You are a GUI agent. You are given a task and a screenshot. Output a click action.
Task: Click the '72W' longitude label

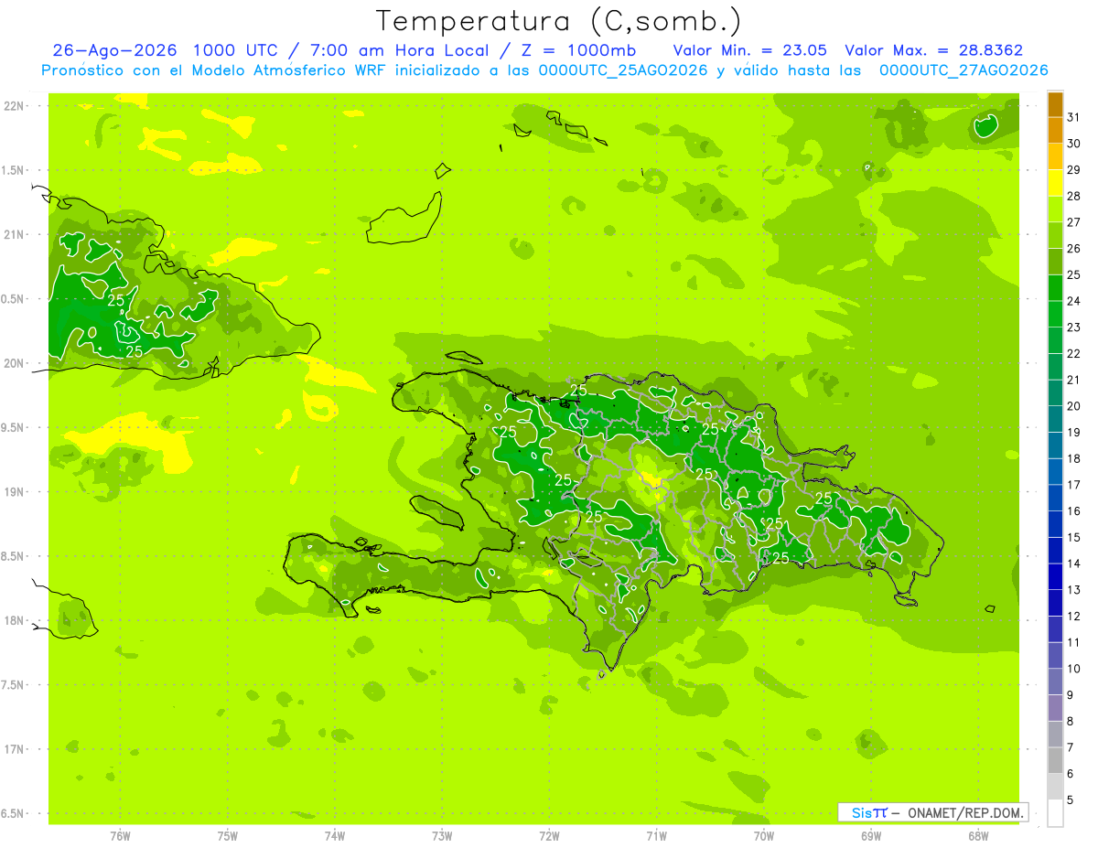(x=549, y=836)
